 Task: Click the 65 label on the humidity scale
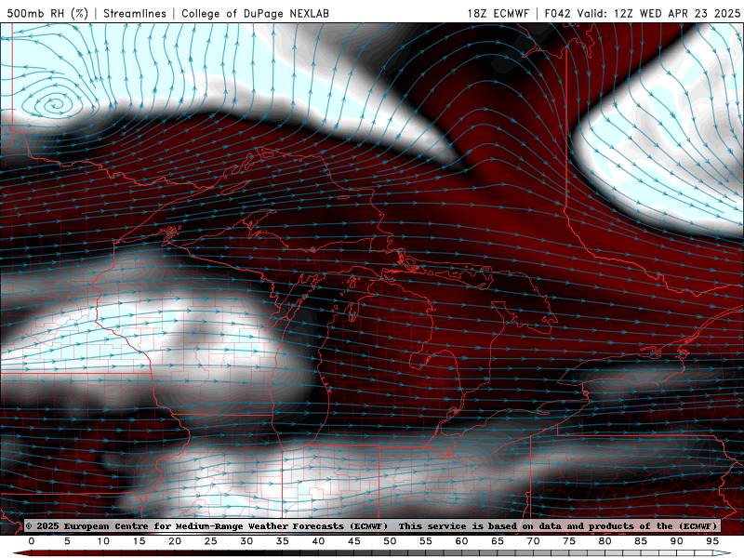pos(498,541)
